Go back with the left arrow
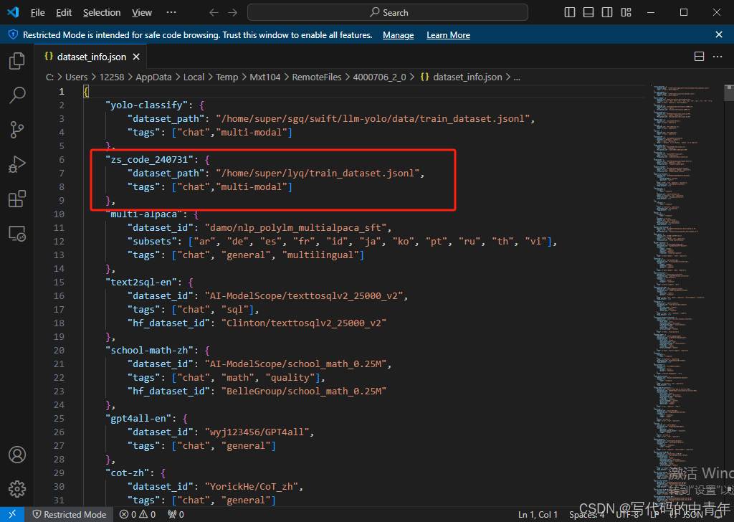 (214, 13)
